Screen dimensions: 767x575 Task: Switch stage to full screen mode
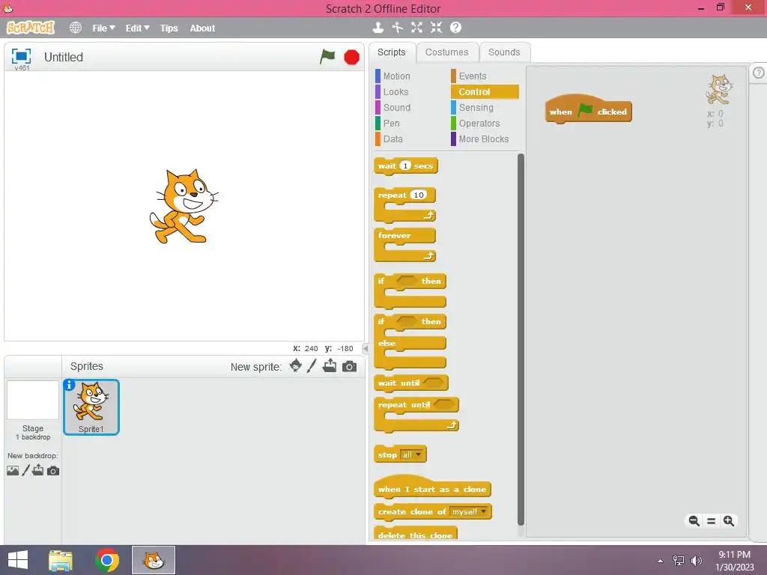[21, 56]
